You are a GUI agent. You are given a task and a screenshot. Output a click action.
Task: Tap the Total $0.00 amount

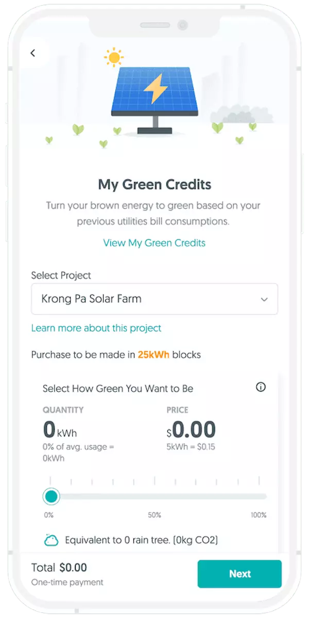(x=73, y=568)
